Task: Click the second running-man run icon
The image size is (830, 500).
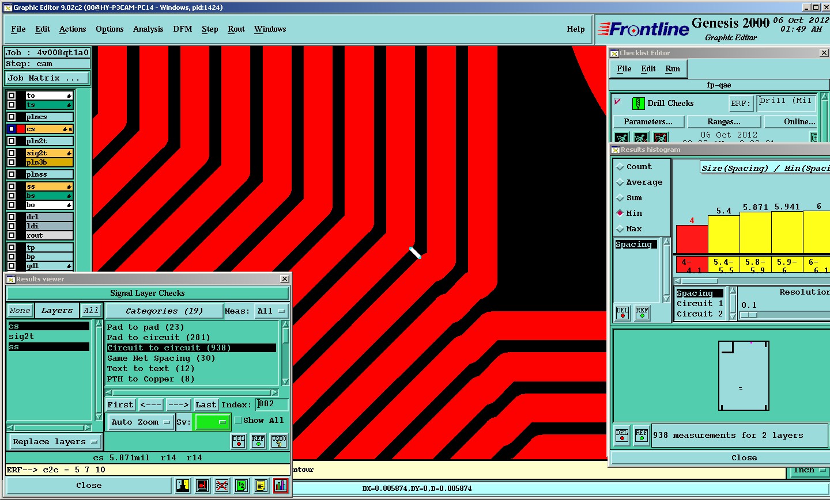Action: coord(641,138)
